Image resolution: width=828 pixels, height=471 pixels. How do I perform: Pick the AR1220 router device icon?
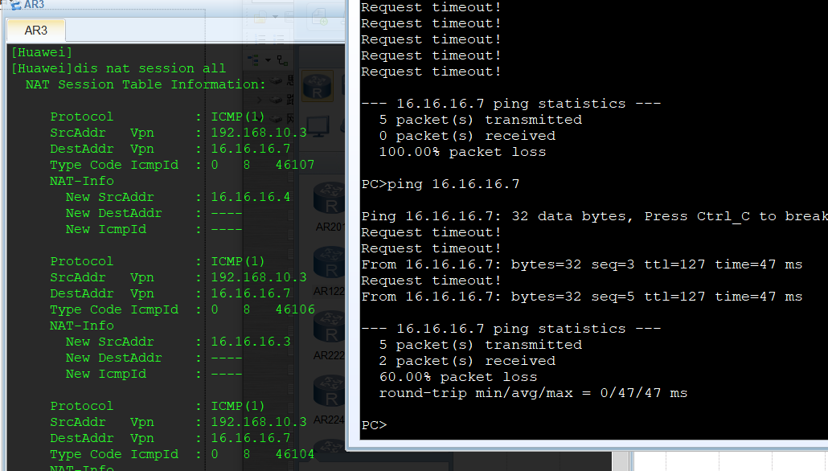(330, 261)
